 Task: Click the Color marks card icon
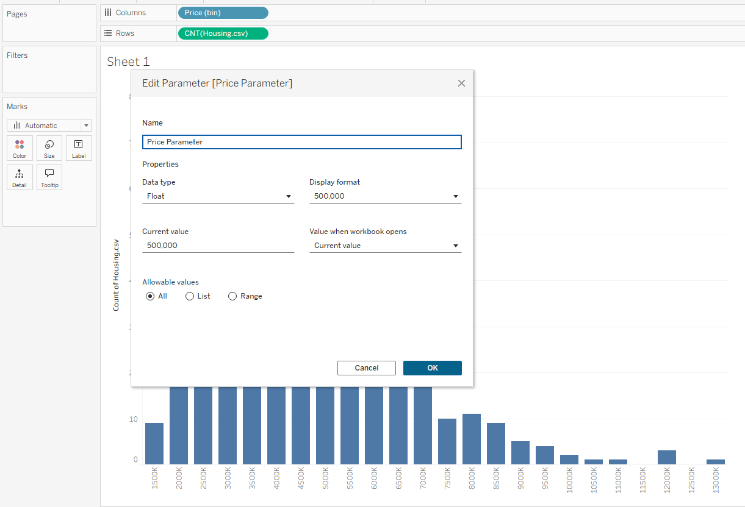[x=20, y=145]
